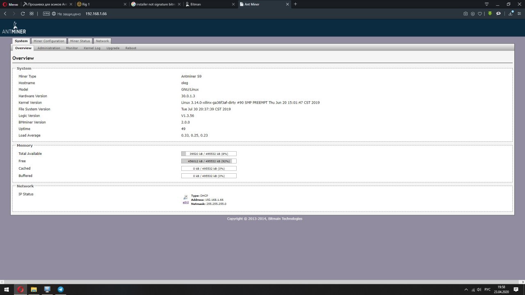
Task: Click the 'Address: 192.168.1.66' line
Action: (207, 200)
